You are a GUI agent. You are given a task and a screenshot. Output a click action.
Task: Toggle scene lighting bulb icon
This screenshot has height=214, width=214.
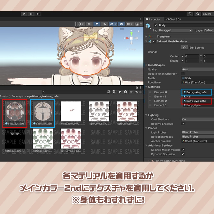coord(97,24)
